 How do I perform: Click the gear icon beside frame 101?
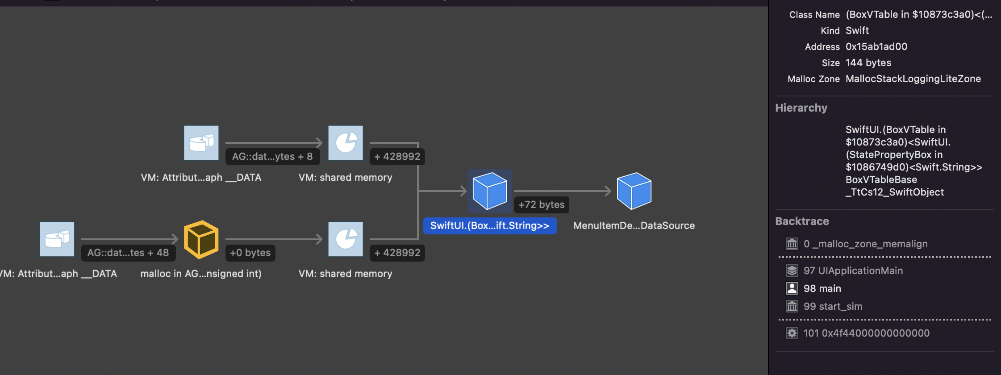pyautogui.click(x=792, y=333)
